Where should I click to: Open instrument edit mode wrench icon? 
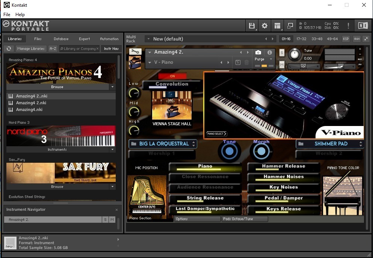(x=135, y=51)
